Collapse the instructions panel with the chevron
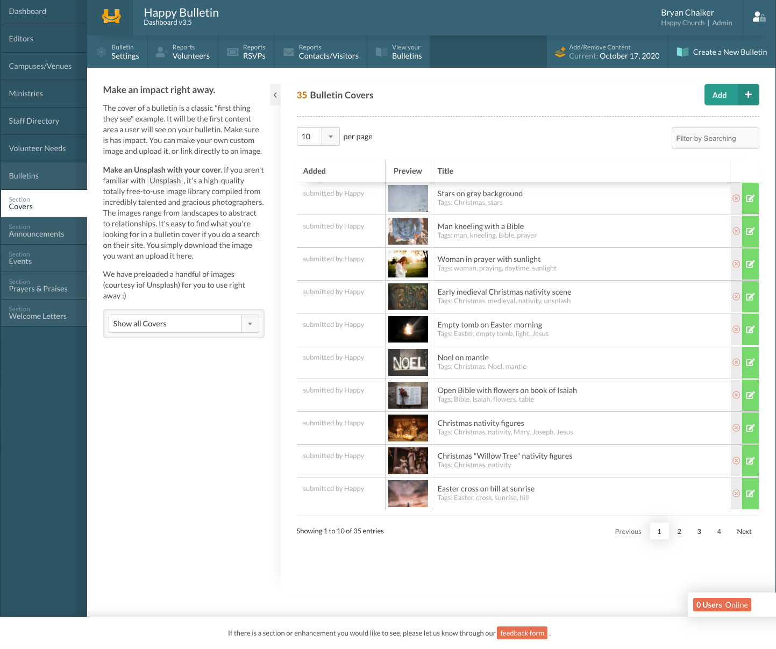The width and height of the screenshot is (776, 649). coord(275,95)
